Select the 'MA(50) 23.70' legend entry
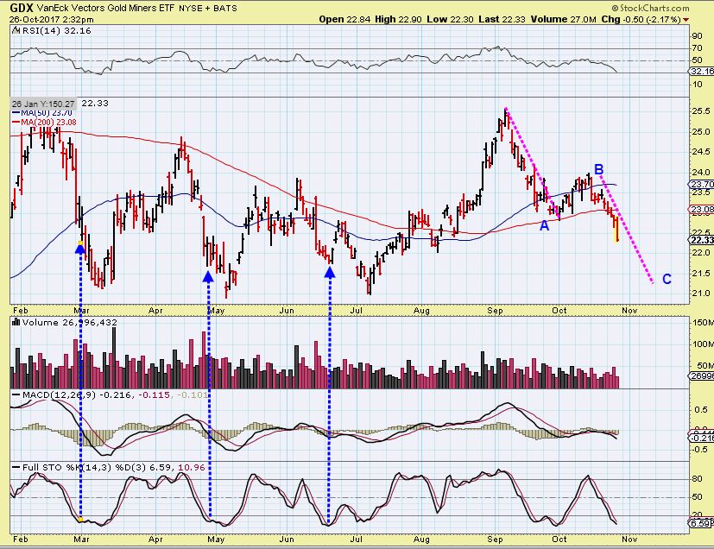 tap(42, 113)
